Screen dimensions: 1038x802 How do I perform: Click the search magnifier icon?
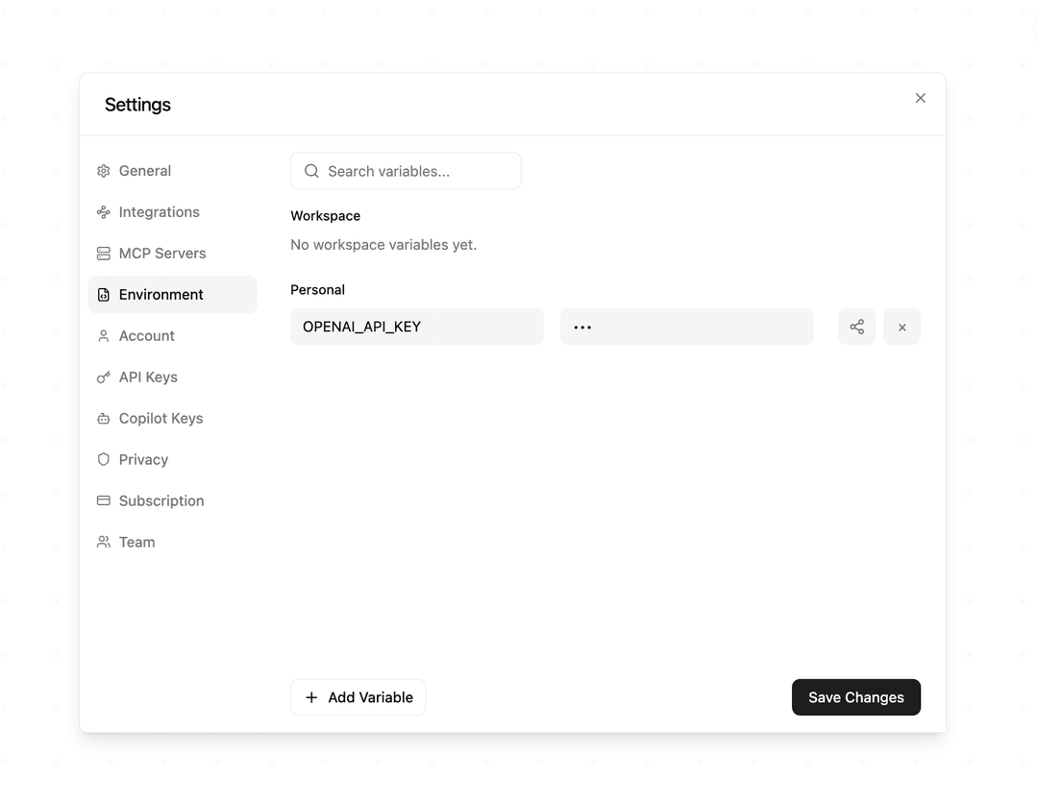coord(310,170)
